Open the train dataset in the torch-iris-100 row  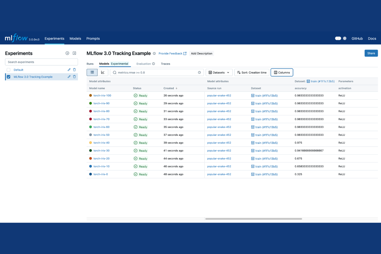point(264,95)
